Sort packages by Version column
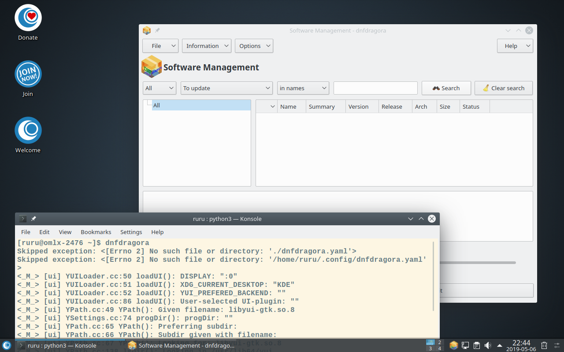The width and height of the screenshot is (564, 352). click(x=362, y=106)
